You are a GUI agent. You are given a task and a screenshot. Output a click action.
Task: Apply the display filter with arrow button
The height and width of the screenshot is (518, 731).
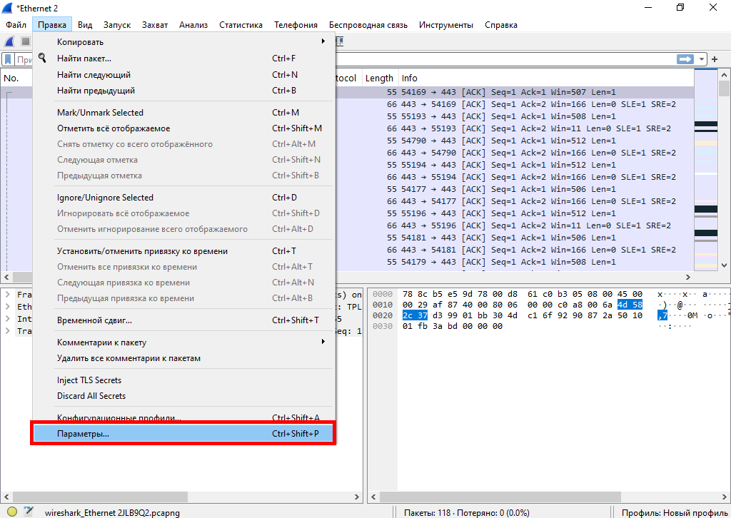click(x=686, y=59)
